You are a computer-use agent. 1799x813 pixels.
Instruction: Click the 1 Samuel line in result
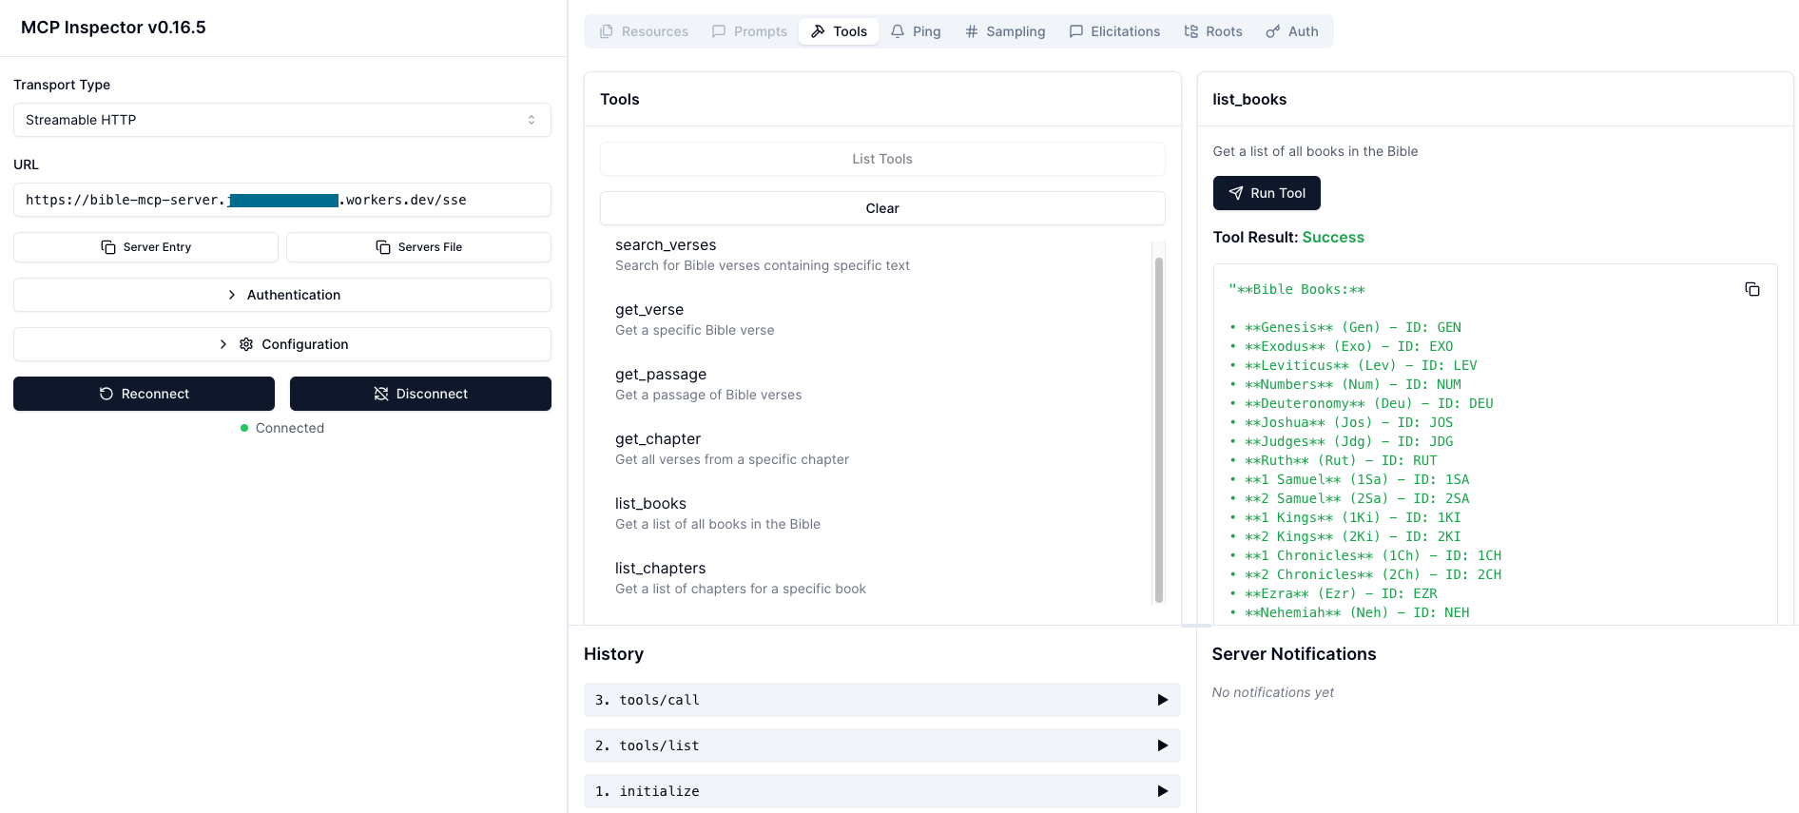(1349, 479)
